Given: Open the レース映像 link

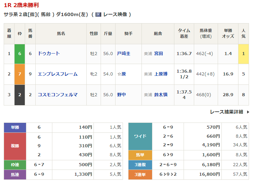Looking at the screenshot, I should pyautogui.click(x=114, y=15).
